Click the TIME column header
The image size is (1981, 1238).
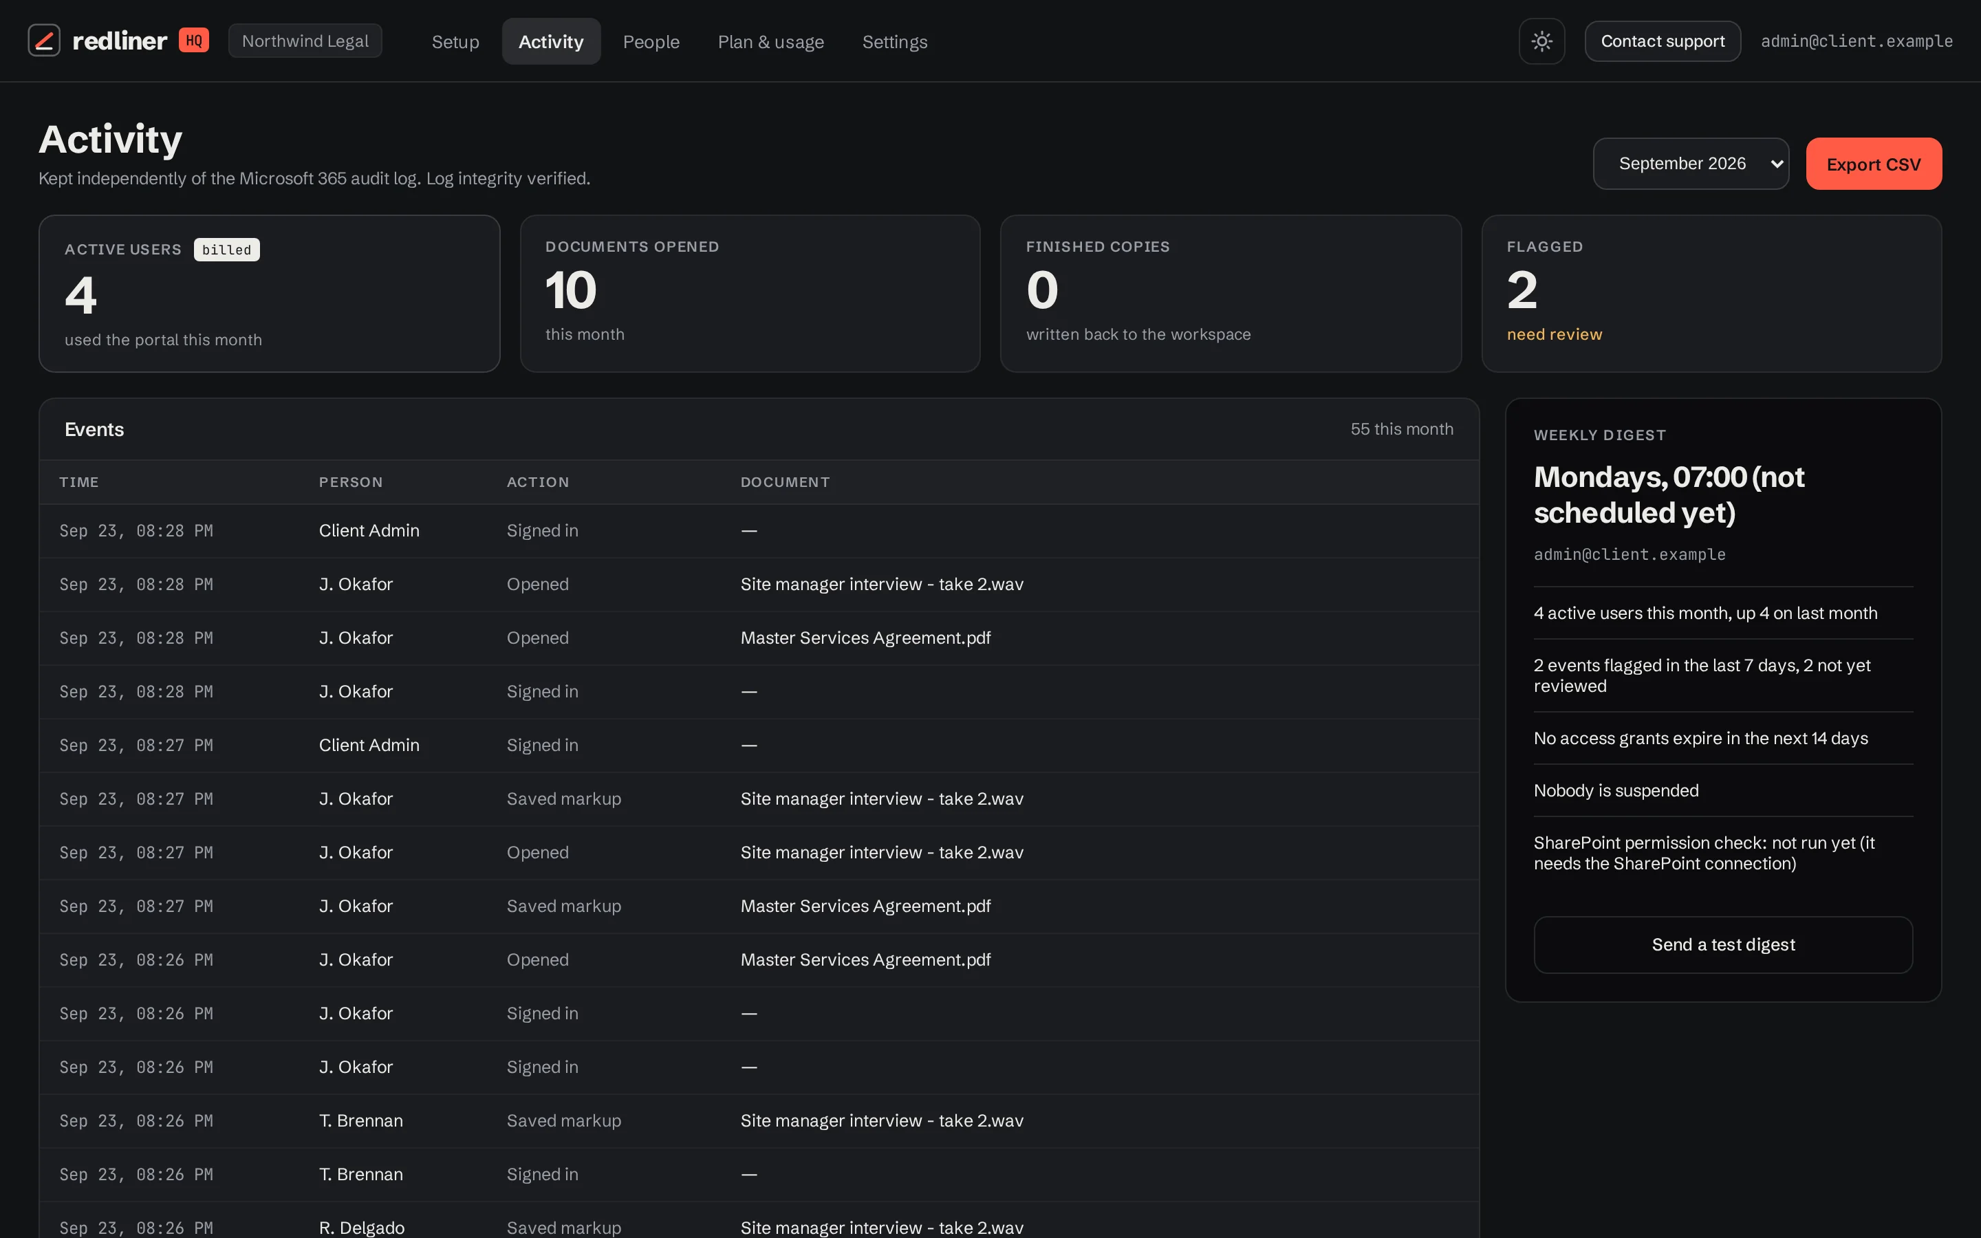click(x=78, y=482)
